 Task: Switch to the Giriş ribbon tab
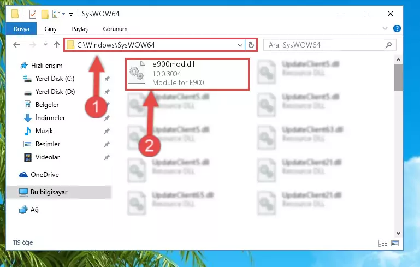[x=50, y=29]
